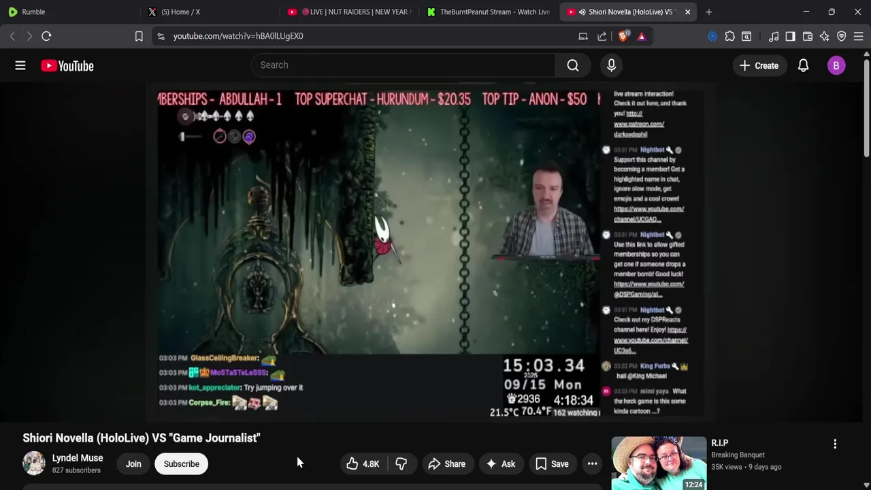Open Brave VPN shield icon
The width and height of the screenshot is (871, 490).
click(842, 36)
